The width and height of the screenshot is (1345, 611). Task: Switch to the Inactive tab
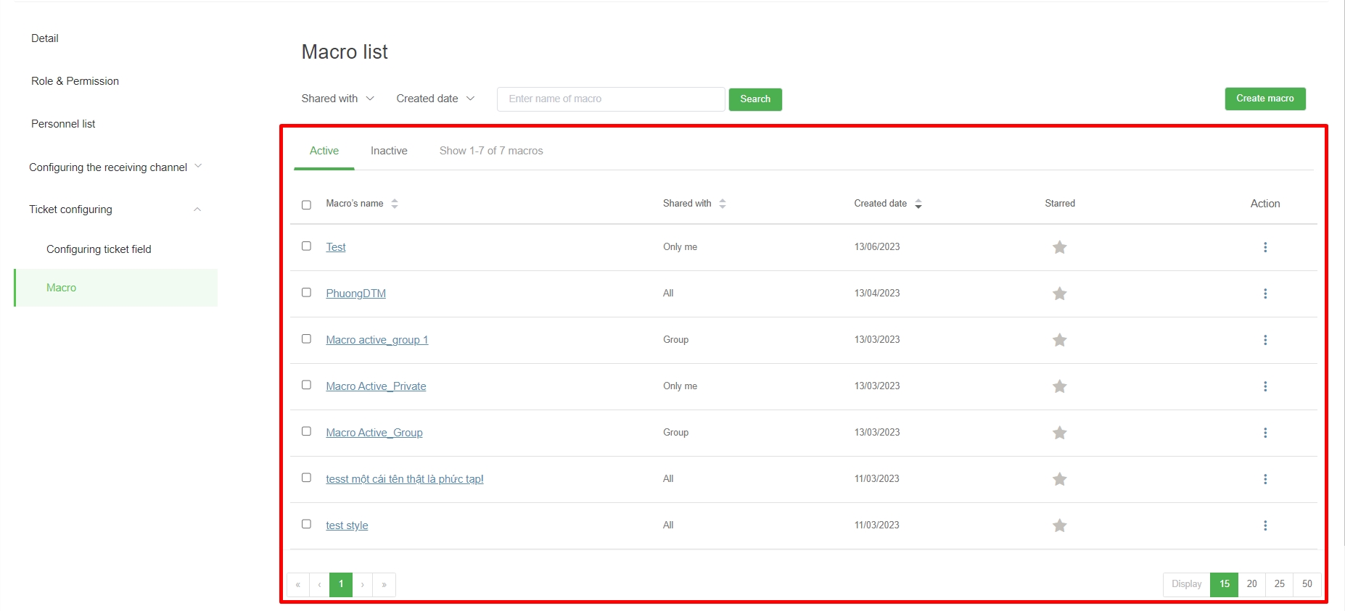[x=389, y=151]
